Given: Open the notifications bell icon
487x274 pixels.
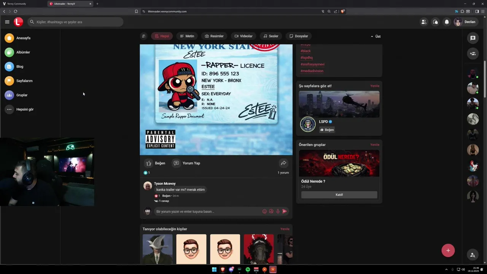Looking at the screenshot, I should [x=447, y=22].
